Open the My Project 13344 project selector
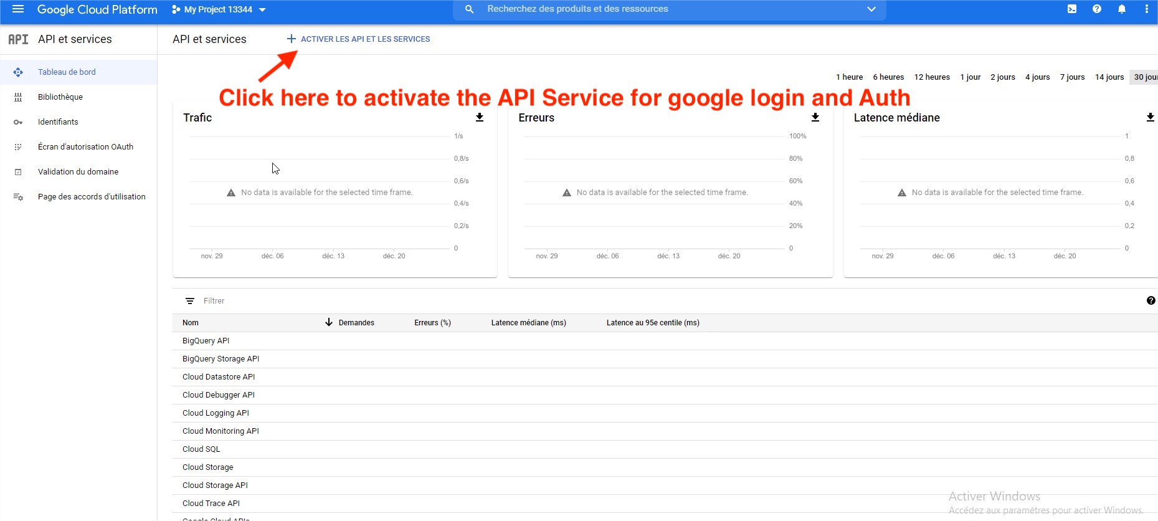The width and height of the screenshot is (1158, 521). 219,9
